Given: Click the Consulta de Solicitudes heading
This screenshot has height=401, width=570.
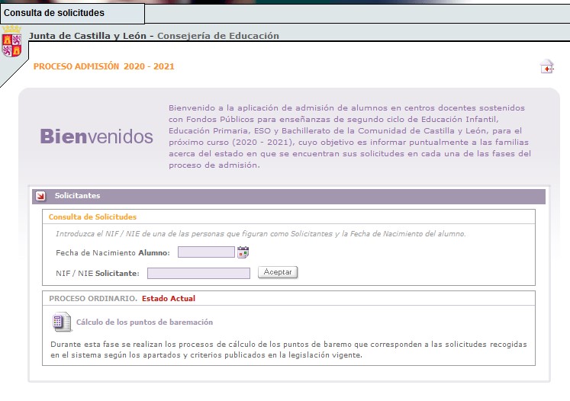Looking at the screenshot, I should [x=92, y=217].
